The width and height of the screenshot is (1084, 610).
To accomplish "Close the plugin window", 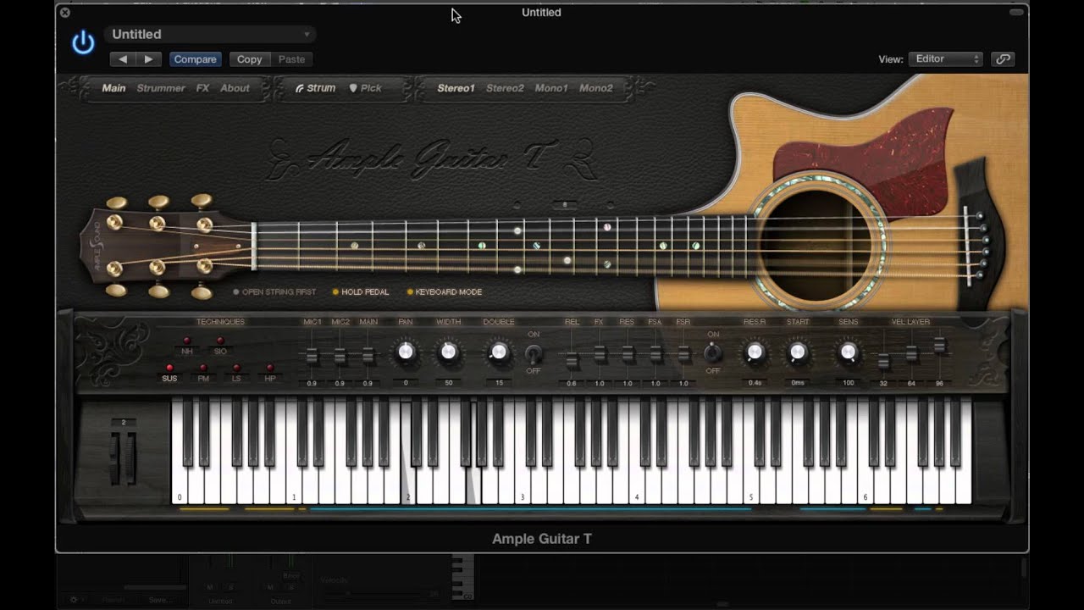I will pos(65,13).
